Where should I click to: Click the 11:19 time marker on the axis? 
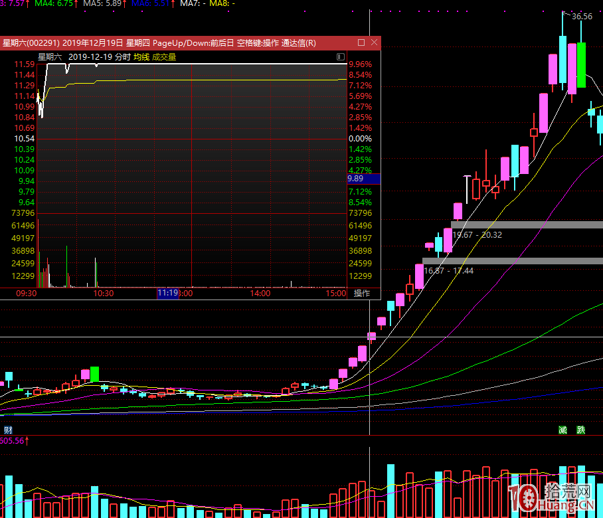pyautogui.click(x=168, y=293)
